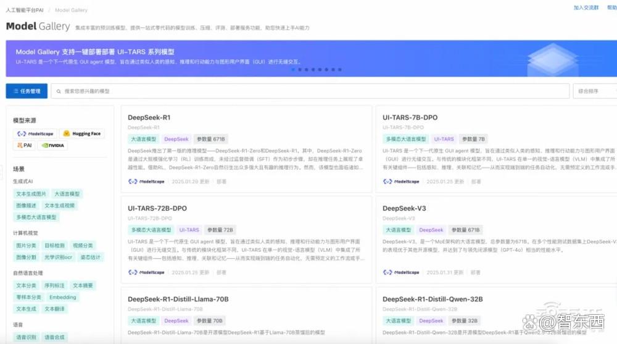Click ModelScope logo on DeepSeek-V3 card
This screenshot has height=344, width=617.
click(x=401, y=272)
